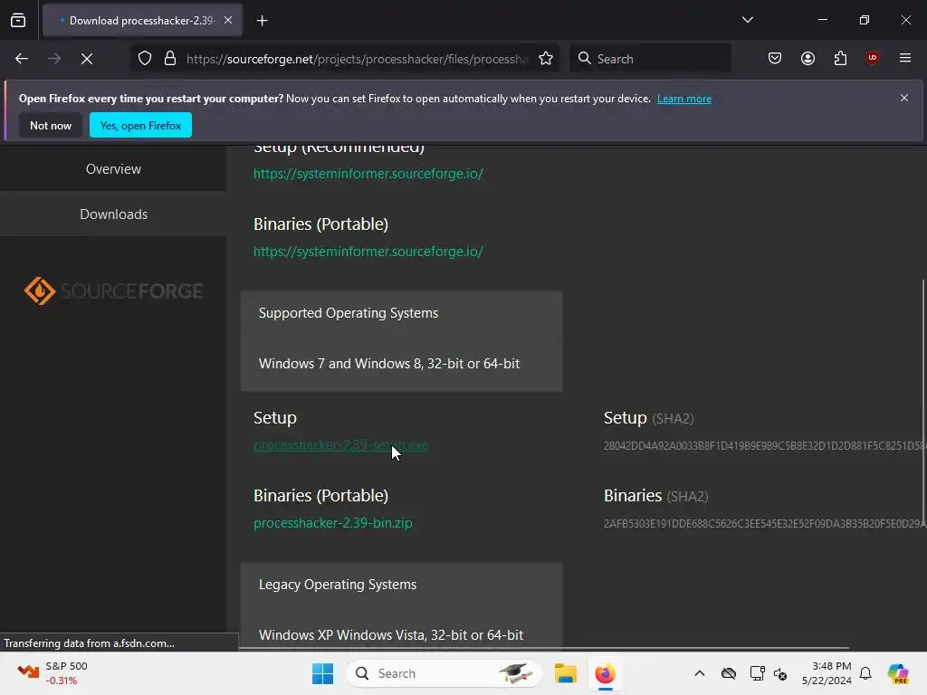Select the Setup SHA2 hash text

(x=765, y=445)
